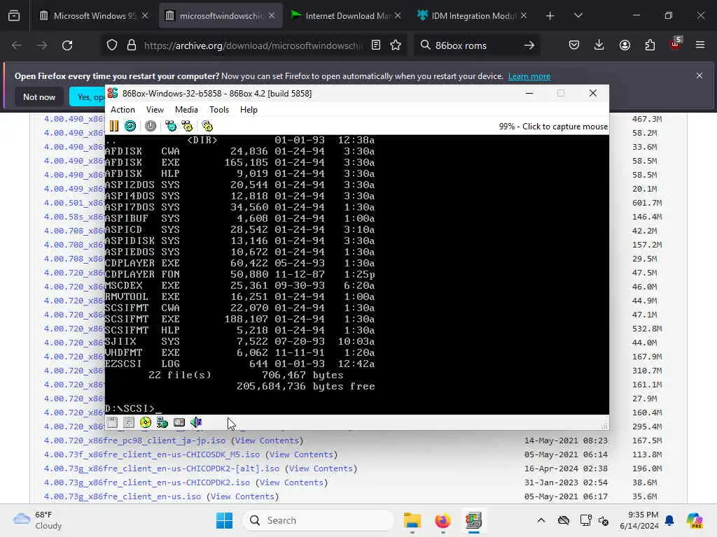Screen dimensions: 717x537
Task: Open 4.00.720_x86fre_pc98_client_ja-jp.iso link
Action: [x=134, y=441]
